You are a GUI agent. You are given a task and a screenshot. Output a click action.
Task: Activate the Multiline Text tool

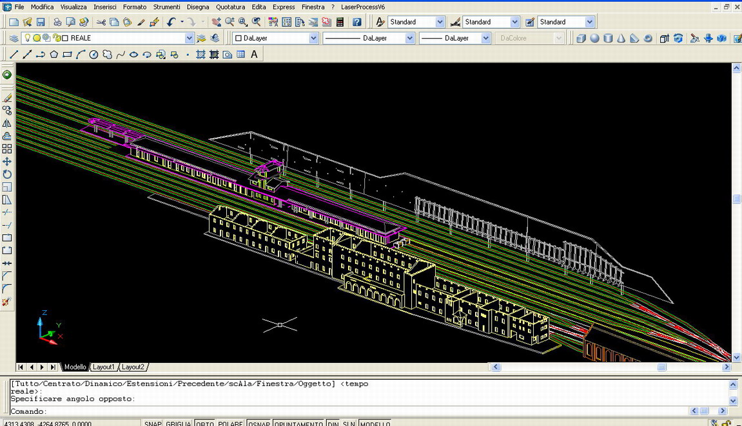point(254,55)
